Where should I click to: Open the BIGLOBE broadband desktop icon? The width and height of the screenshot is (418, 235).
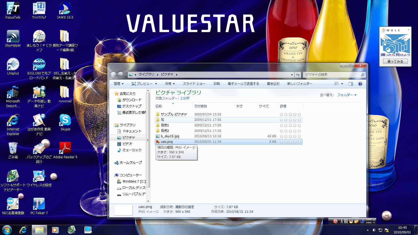click(x=39, y=69)
